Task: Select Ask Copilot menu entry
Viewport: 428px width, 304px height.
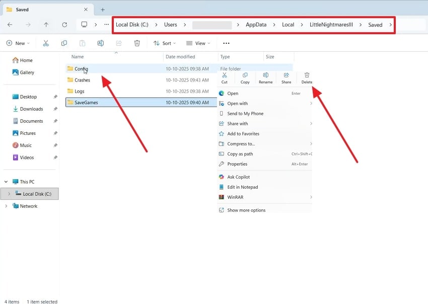Action: point(264,177)
